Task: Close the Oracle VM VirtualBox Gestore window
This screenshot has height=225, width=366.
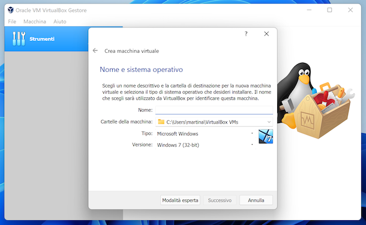Action: 350,10
